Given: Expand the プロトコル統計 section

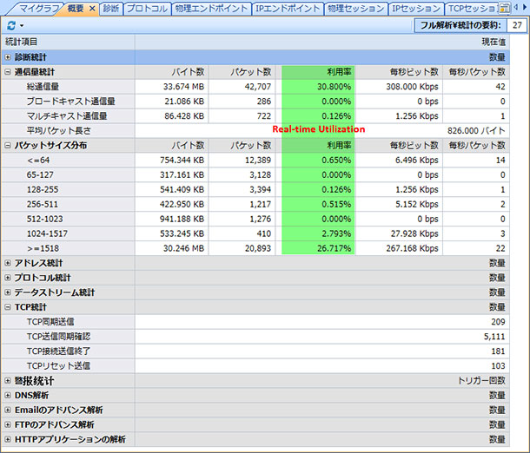Looking at the screenshot, I should pyautogui.click(x=8, y=278).
